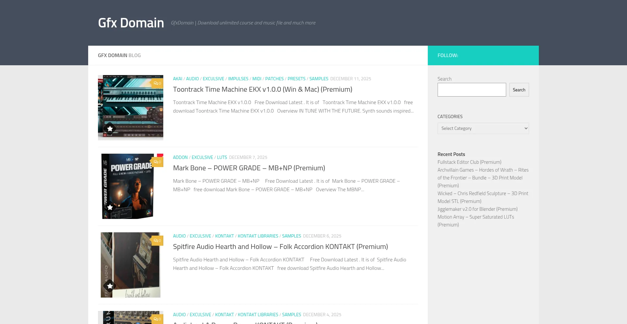
Task: Click star icon on Spitfire Audio thumbnail
Action: [110, 286]
